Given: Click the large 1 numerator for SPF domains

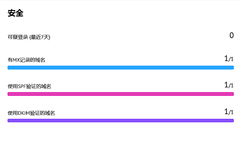Looking at the screenshot, I should [226, 85].
